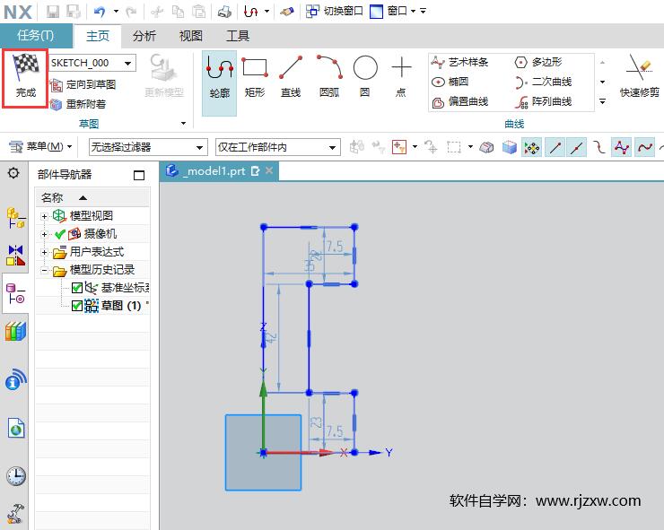664x530 pixels.
Task: Expand the Model Views (模型视图) node
Action: pyautogui.click(x=44, y=216)
